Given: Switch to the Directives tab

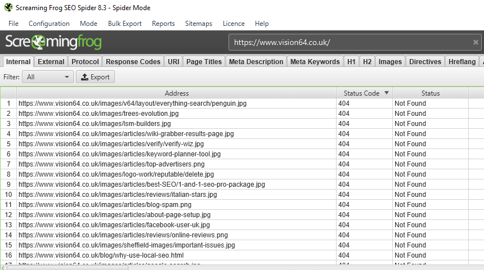Looking at the screenshot, I should coord(425,62).
